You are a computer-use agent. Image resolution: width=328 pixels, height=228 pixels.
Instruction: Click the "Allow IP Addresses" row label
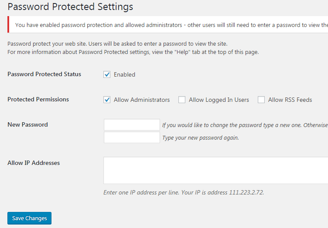pyautogui.click(x=34, y=163)
